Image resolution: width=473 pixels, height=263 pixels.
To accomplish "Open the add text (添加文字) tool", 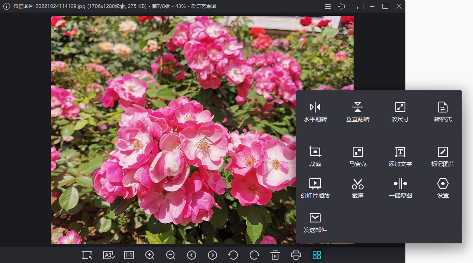I will (x=400, y=152).
